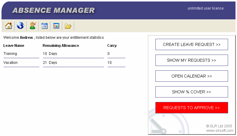Click SHOW MY REQUESTS button
Viewport: 237px width, 136px height.
tap(192, 60)
